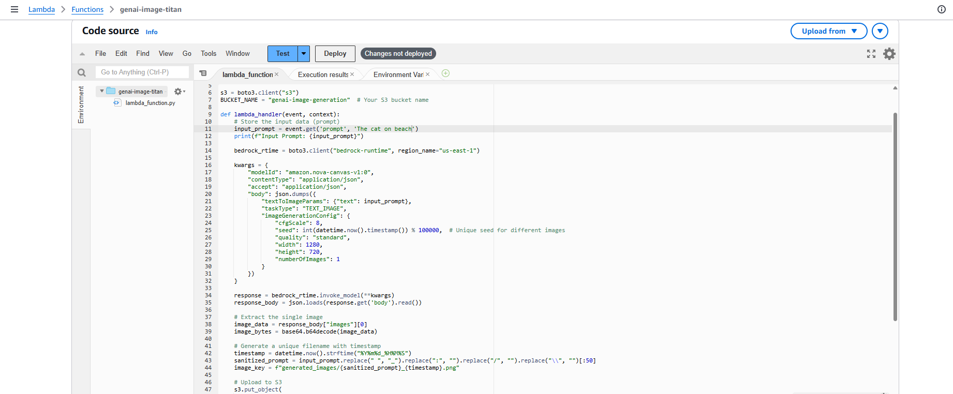This screenshot has height=394, width=953.
Task: Close the lambda_function tab
Action: pos(277,74)
